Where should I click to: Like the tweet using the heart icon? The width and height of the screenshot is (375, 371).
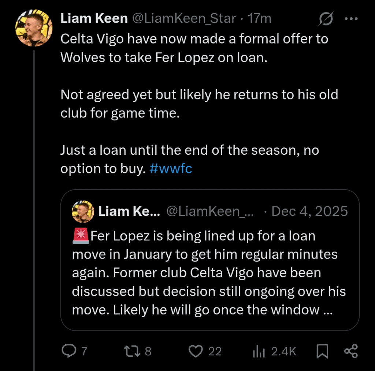coord(195,351)
